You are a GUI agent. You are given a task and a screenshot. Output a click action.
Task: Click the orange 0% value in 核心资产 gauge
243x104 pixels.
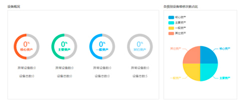26,44
